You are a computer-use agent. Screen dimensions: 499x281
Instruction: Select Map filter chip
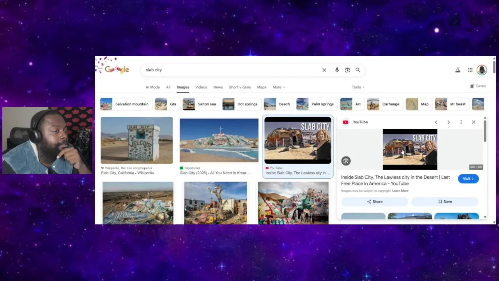click(x=418, y=104)
